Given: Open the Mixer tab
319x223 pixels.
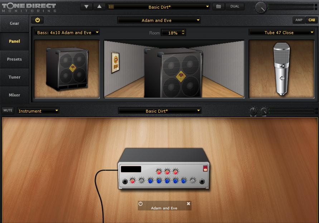Looking at the screenshot, I should coord(14,95).
